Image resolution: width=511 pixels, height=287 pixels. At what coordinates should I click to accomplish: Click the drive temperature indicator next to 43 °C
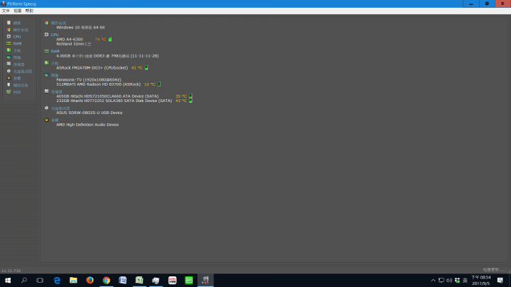(191, 101)
